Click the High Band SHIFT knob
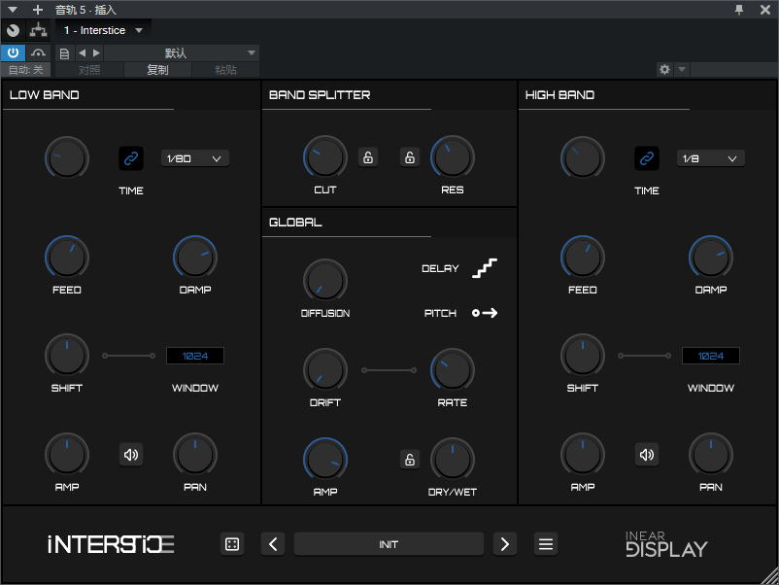The height and width of the screenshot is (585, 779). coord(582,356)
